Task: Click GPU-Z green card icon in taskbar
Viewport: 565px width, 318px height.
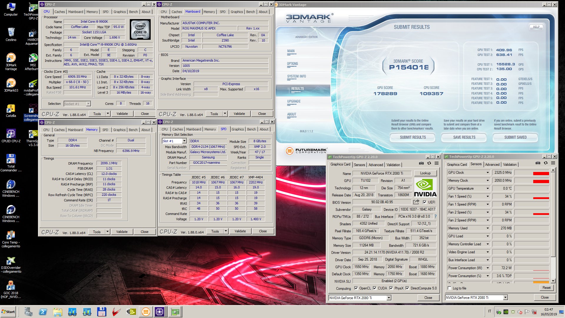Action: [175, 312]
